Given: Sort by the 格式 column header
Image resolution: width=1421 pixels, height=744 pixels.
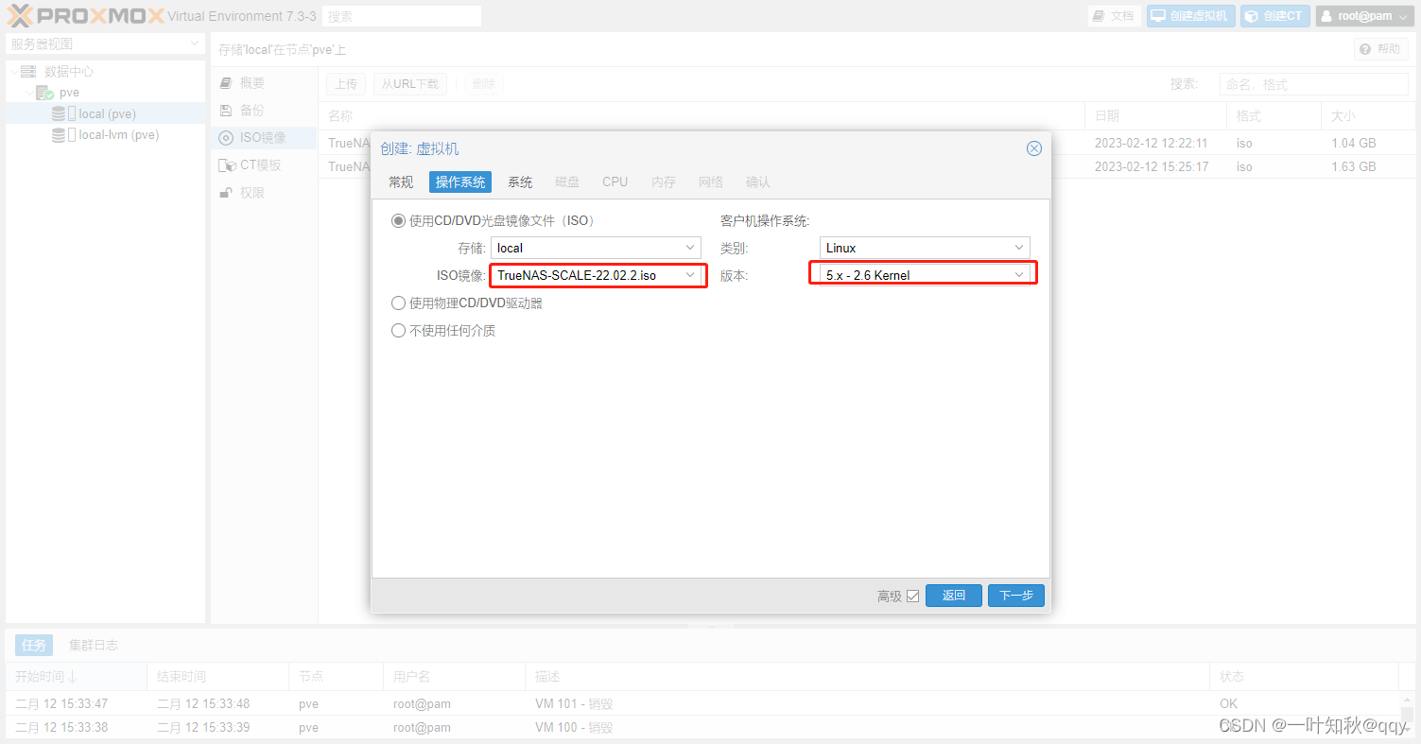Looking at the screenshot, I should [x=1274, y=115].
